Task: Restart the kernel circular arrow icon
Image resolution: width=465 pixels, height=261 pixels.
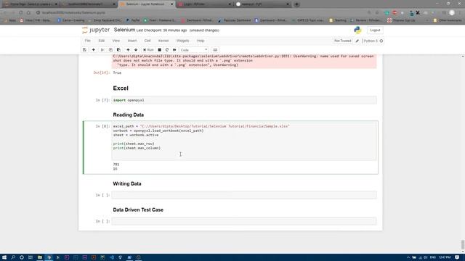Action: [x=167, y=50]
